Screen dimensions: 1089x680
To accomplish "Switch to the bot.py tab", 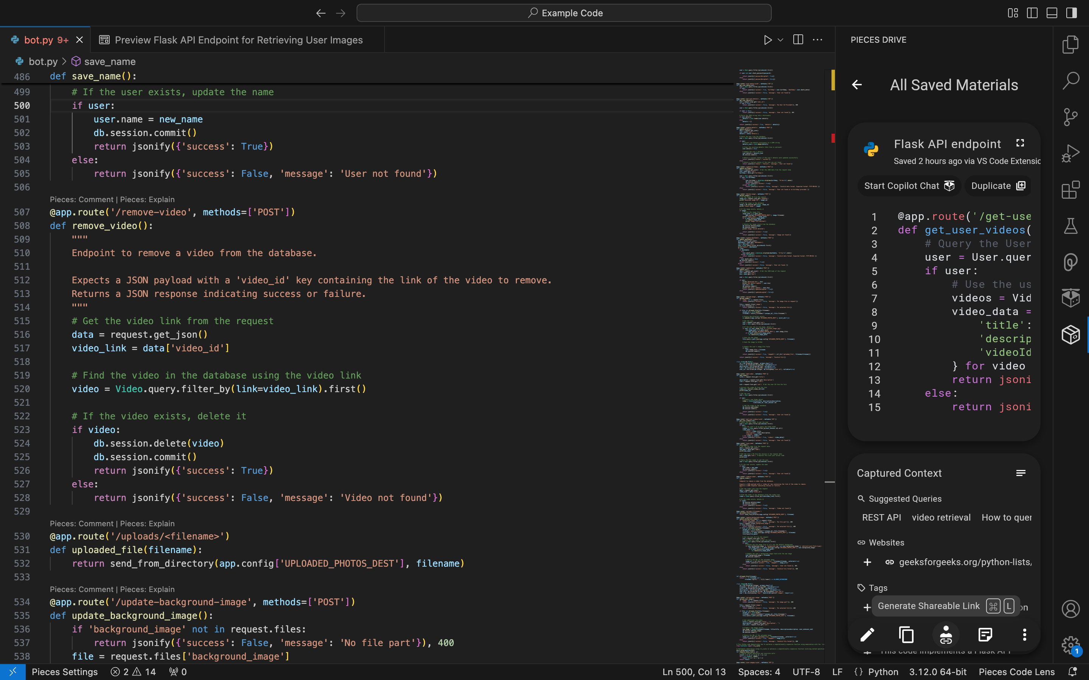I will click(x=46, y=40).
